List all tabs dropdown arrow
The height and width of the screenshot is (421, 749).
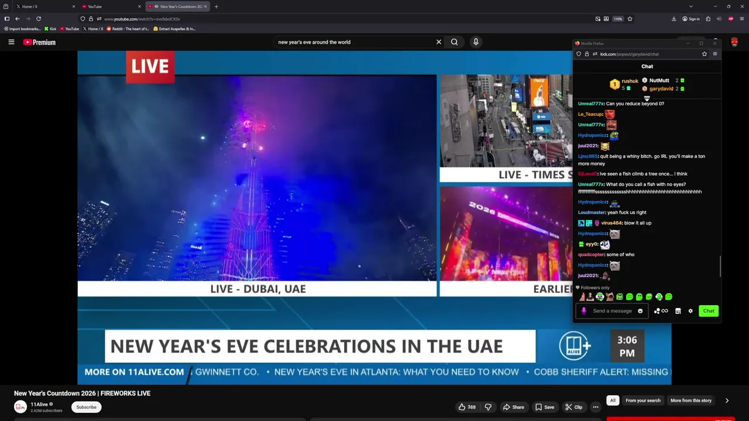691,6
